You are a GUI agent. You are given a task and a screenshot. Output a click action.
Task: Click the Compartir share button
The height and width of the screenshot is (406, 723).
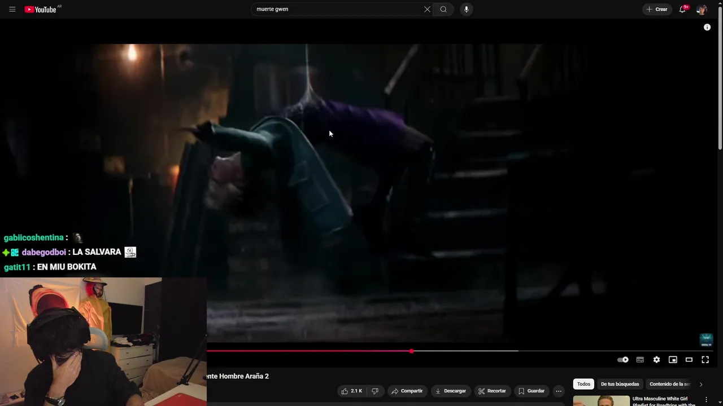click(407, 391)
